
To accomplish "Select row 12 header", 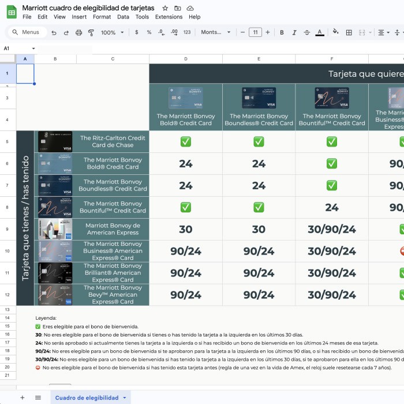I will click(x=7, y=295).
